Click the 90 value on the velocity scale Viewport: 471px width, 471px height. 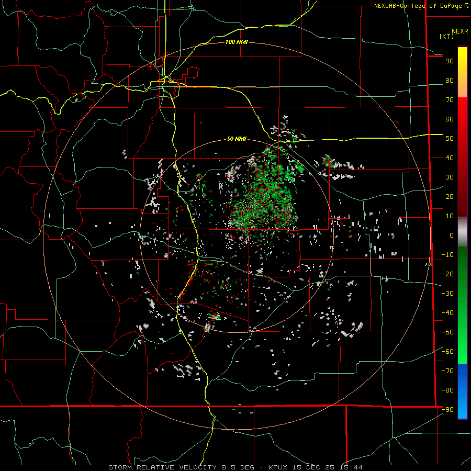tap(450, 61)
